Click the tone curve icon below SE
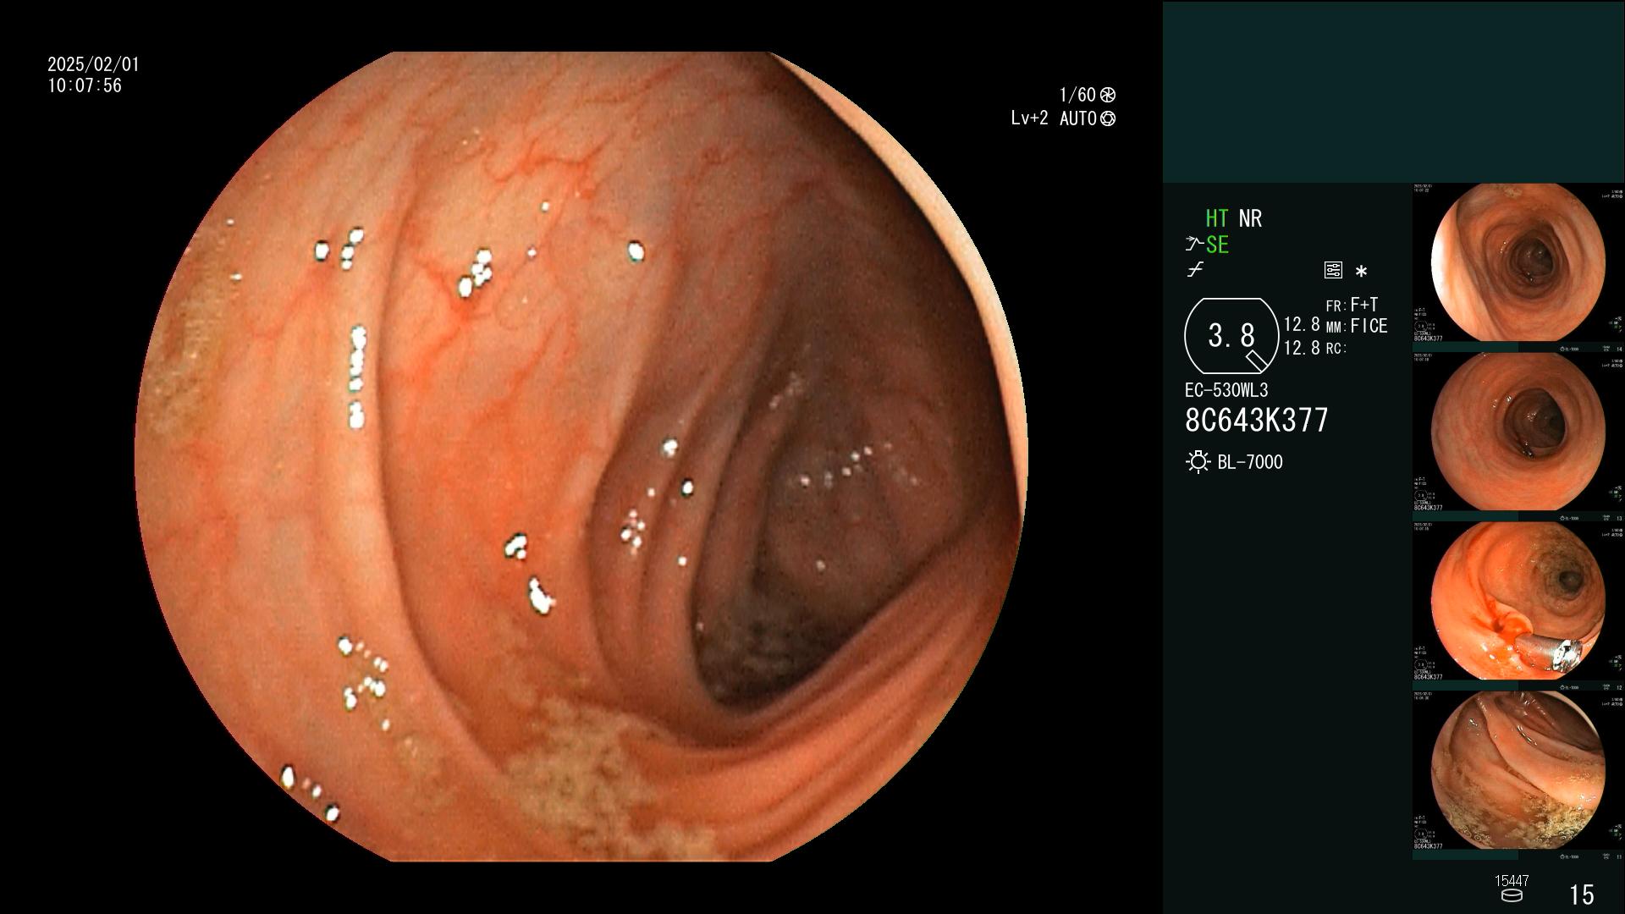This screenshot has height=914, width=1625. (1195, 270)
